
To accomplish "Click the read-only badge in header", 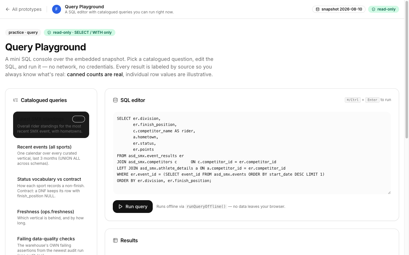I will (x=383, y=9).
